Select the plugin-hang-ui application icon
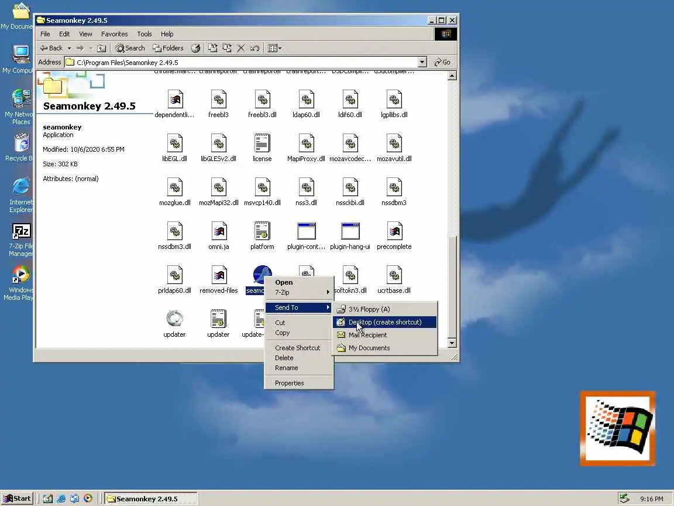The image size is (674, 506). coord(350,231)
